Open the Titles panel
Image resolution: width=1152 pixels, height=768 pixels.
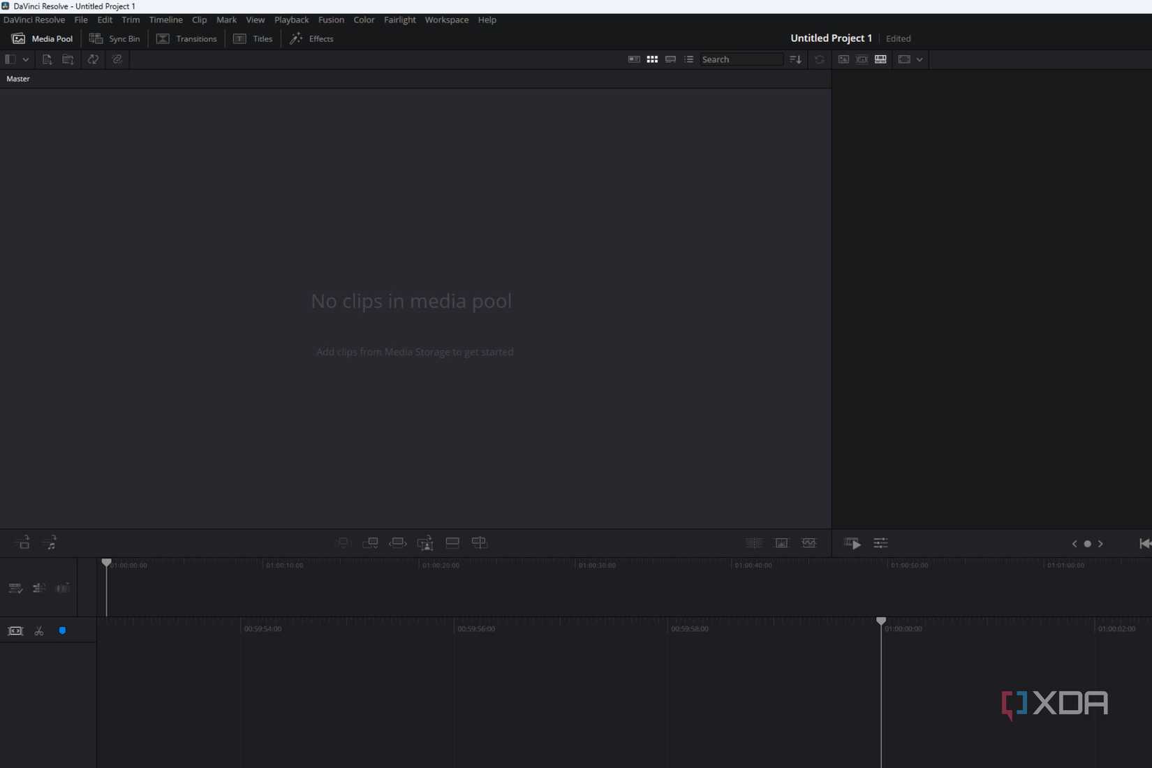coord(253,38)
